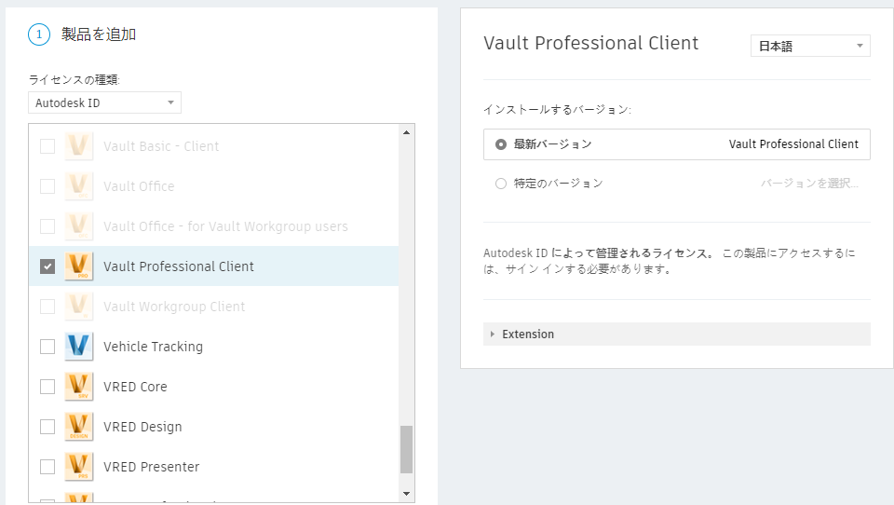Screen dimensions: 894x505
Task: Expand the Extension section
Action: click(677, 334)
